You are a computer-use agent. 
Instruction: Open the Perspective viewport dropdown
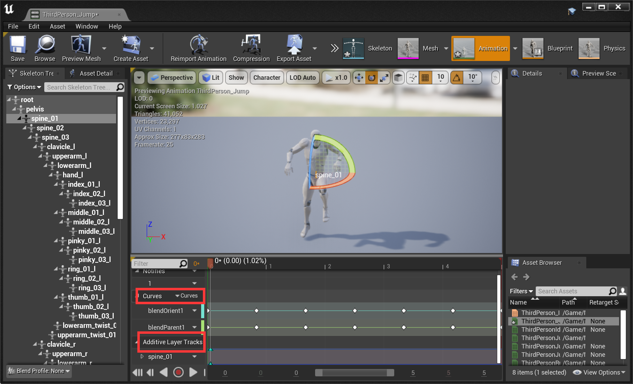tap(172, 78)
